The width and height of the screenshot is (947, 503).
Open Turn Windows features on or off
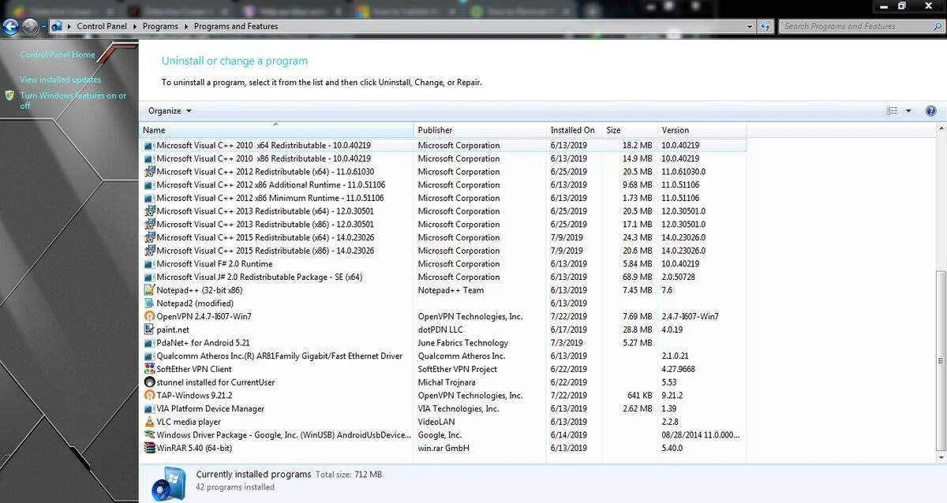click(73, 100)
